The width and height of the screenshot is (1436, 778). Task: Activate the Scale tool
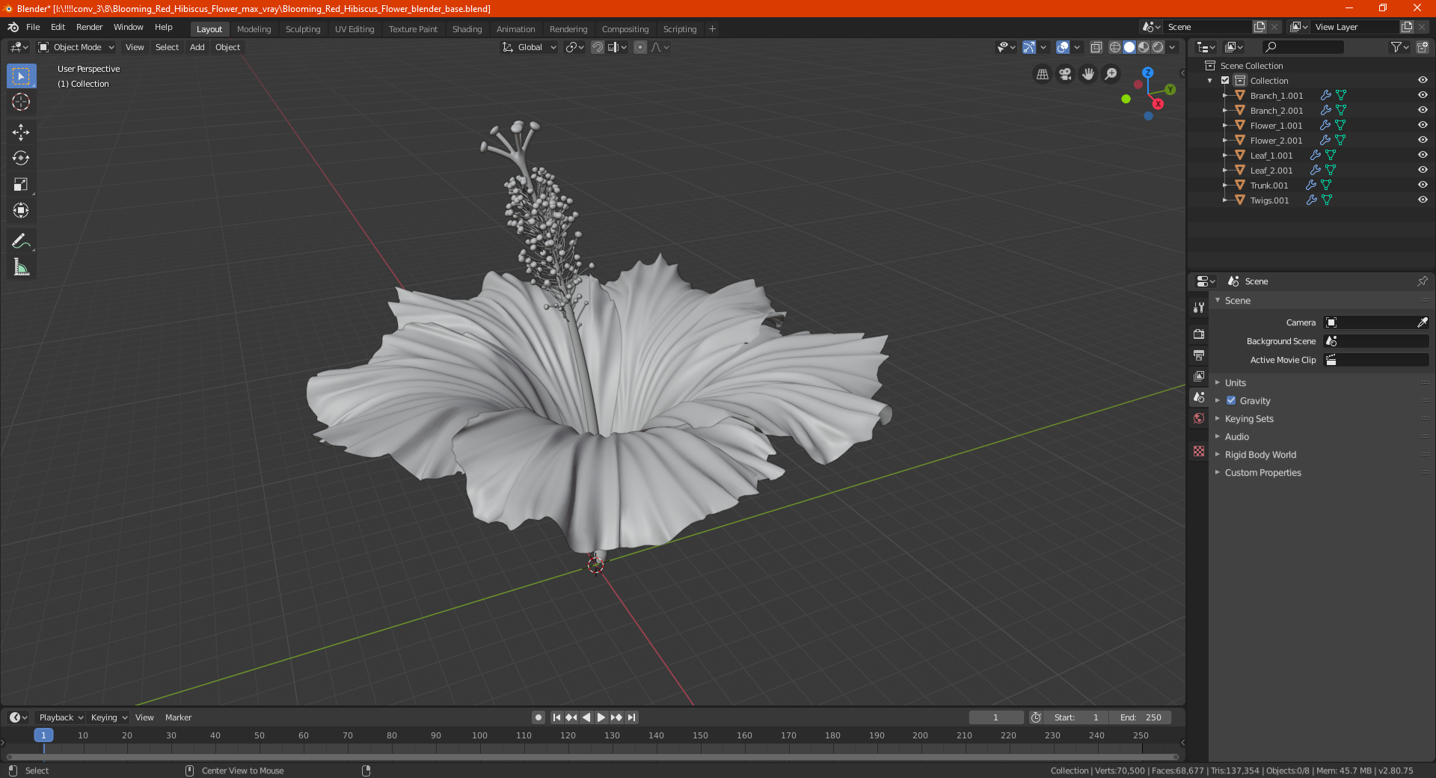coord(21,185)
